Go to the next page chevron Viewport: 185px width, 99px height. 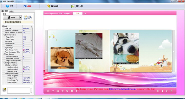tap(167, 91)
